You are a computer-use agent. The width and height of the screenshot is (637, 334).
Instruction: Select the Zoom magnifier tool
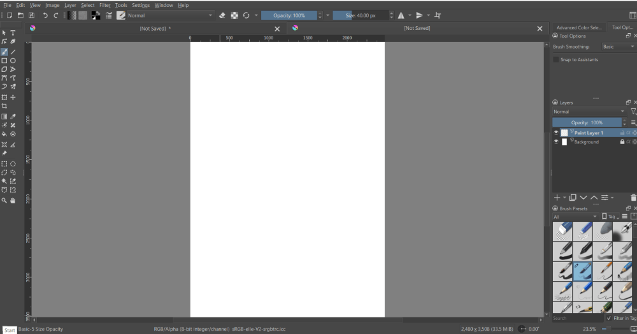[4, 200]
